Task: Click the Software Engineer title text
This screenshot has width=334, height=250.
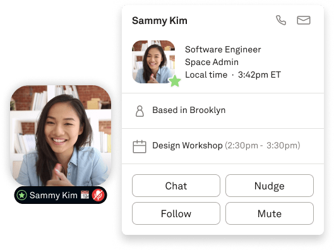Action: [223, 49]
